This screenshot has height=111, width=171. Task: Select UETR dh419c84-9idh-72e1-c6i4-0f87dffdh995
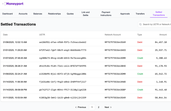pos(63,66)
